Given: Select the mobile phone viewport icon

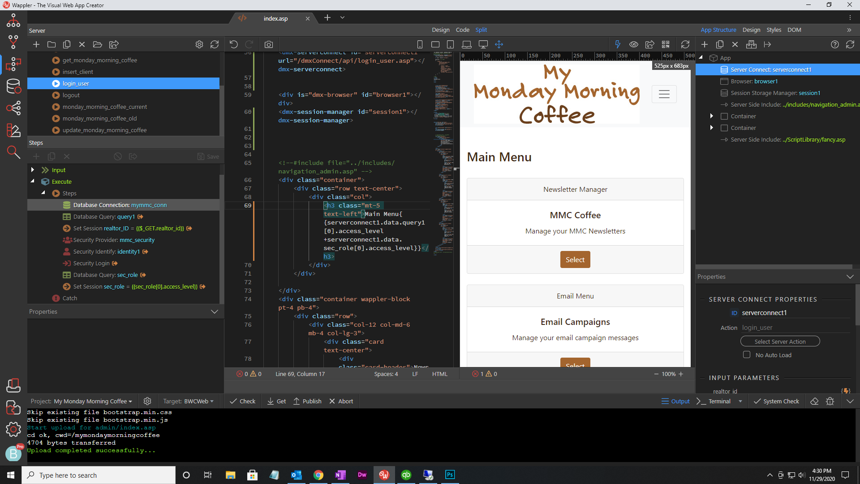Looking at the screenshot, I should 420,44.
